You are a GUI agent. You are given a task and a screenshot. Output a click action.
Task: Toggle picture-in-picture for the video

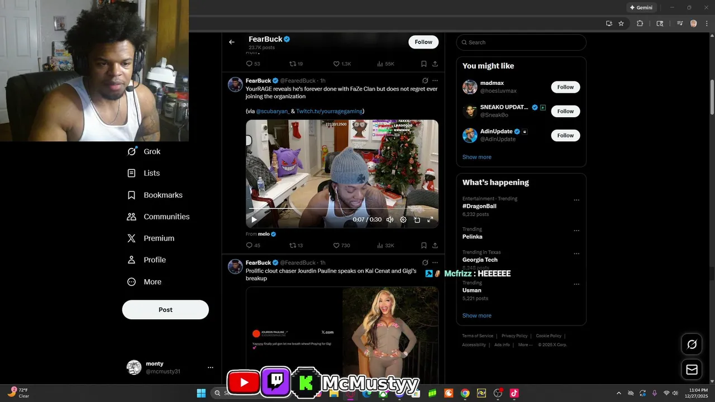pyautogui.click(x=417, y=219)
